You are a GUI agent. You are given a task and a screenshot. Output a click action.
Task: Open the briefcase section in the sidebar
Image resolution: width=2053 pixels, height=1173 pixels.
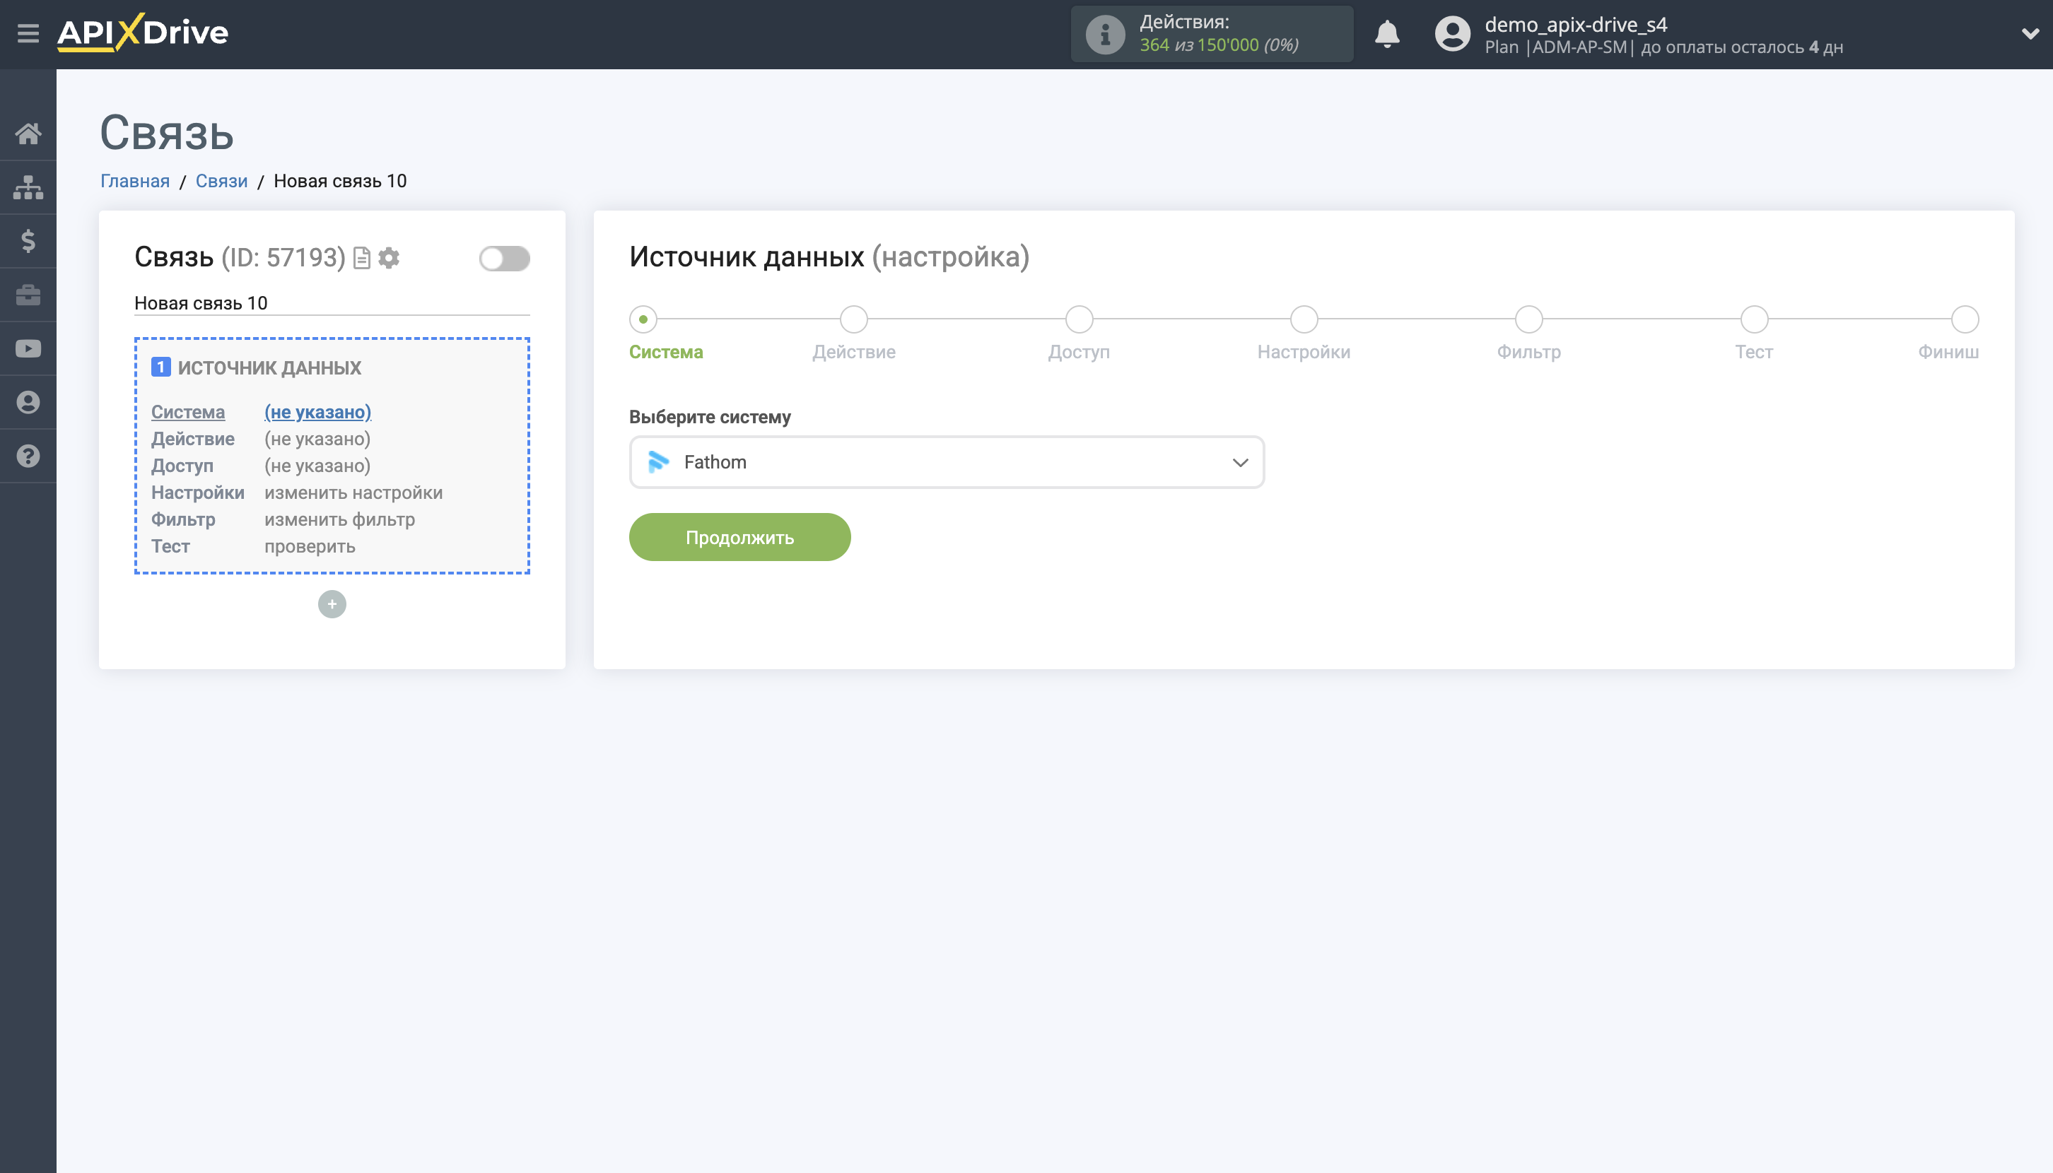pos(29,294)
